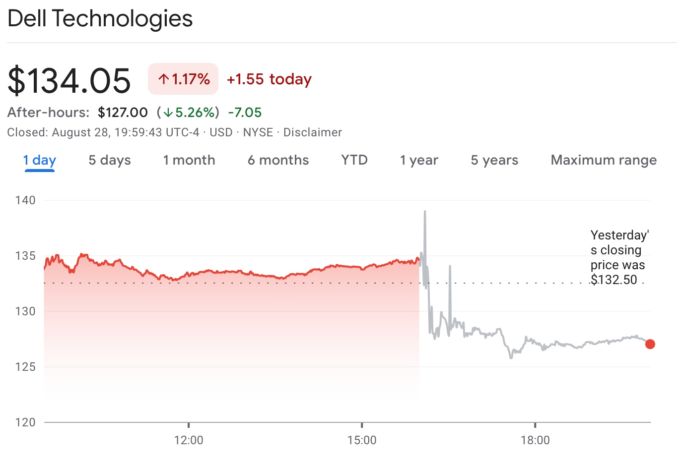Image resolution: width=677 pixels, height=467 pixels.
Task: Switch to the 1 month chart view
Action: tap(189, 160)
